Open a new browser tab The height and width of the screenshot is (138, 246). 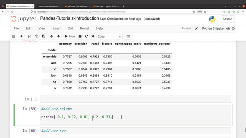pos(123,6)
